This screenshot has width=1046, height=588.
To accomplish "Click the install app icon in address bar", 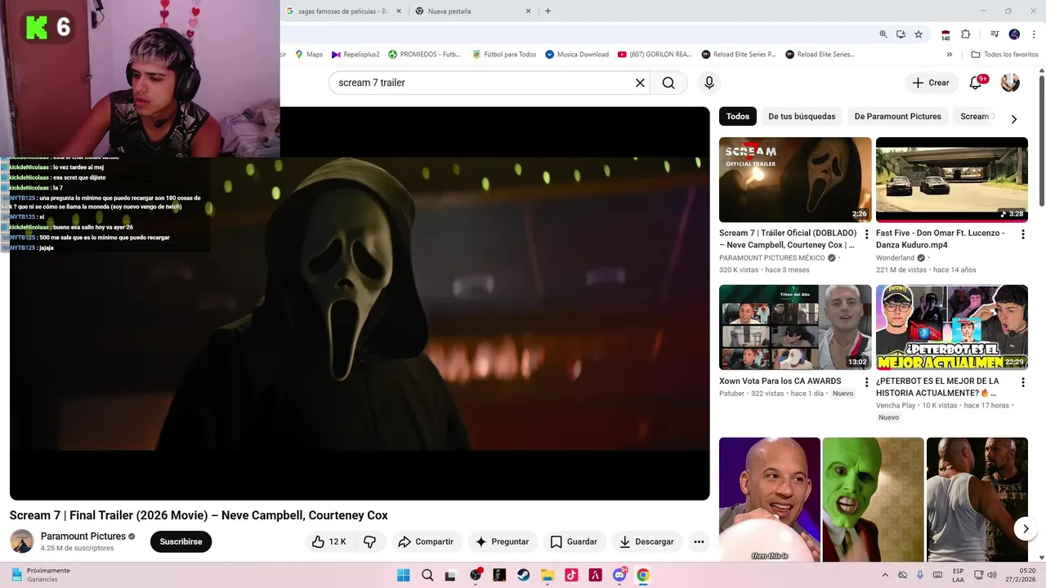I will click(x=901, y=34).
